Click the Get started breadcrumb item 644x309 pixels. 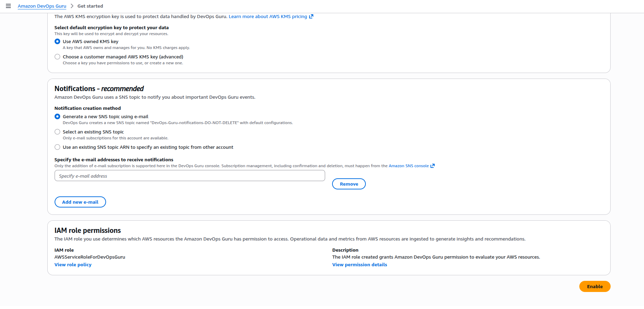(x=90, y=6)
